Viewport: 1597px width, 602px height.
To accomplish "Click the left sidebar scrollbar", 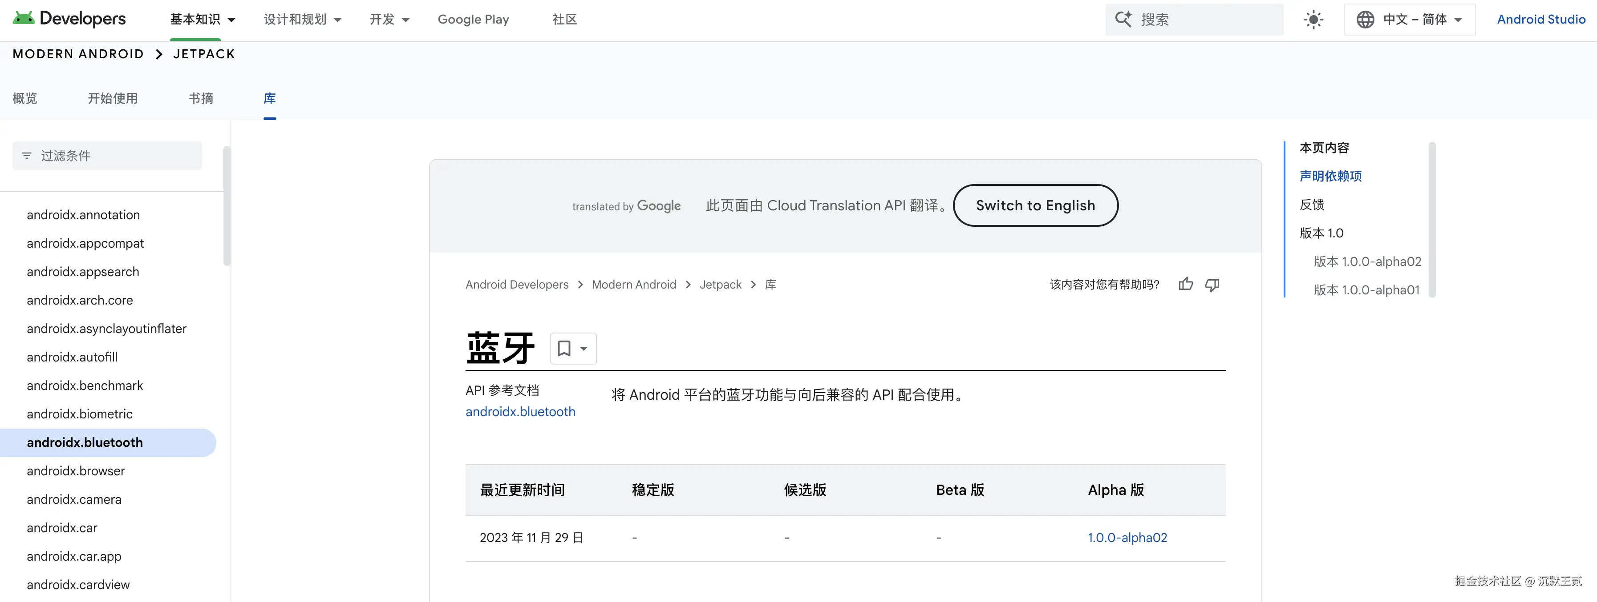I will click(227, 205).
